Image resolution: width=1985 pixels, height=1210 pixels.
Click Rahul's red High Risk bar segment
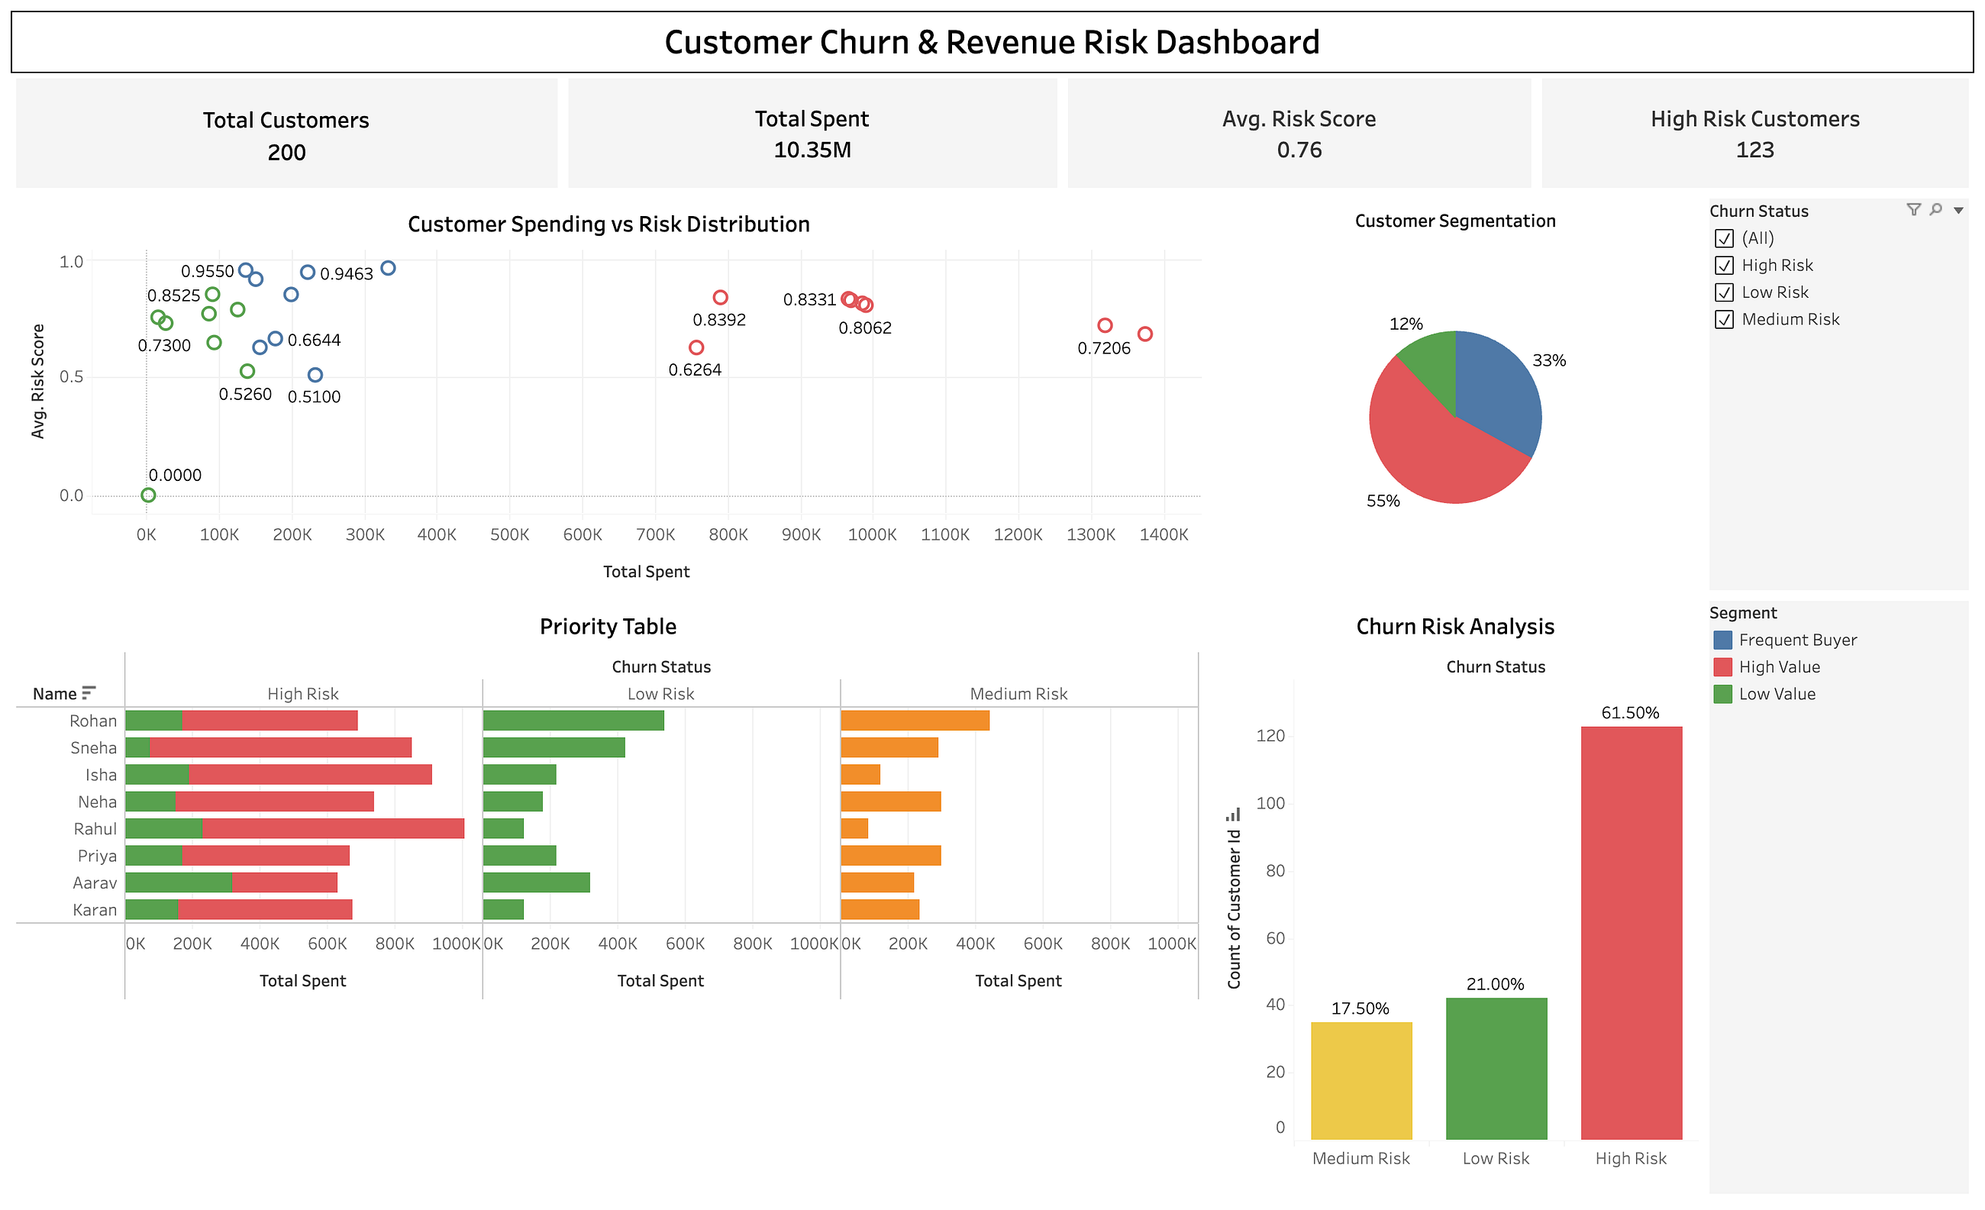(x=334, y=828)
